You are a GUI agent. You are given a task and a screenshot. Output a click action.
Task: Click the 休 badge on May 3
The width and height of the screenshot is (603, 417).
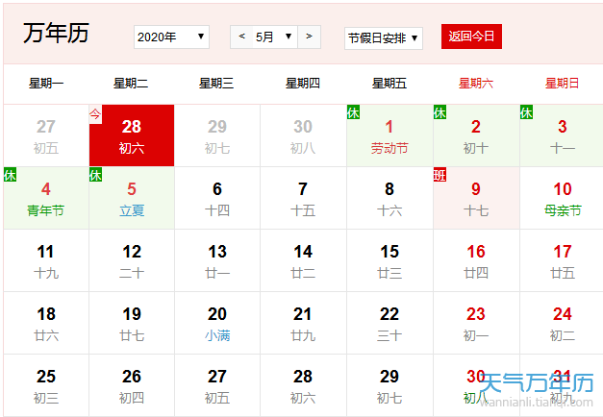pyautogui.click(x=526, y=112)
